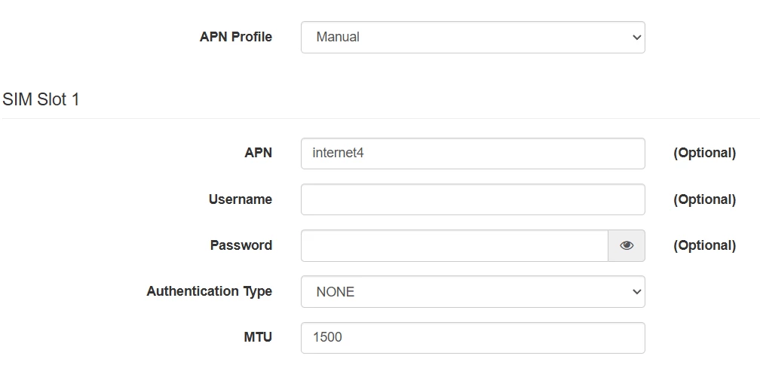Click the divider line under SIM Slot 1
The image size is (760, 371).
pos(380,118)
